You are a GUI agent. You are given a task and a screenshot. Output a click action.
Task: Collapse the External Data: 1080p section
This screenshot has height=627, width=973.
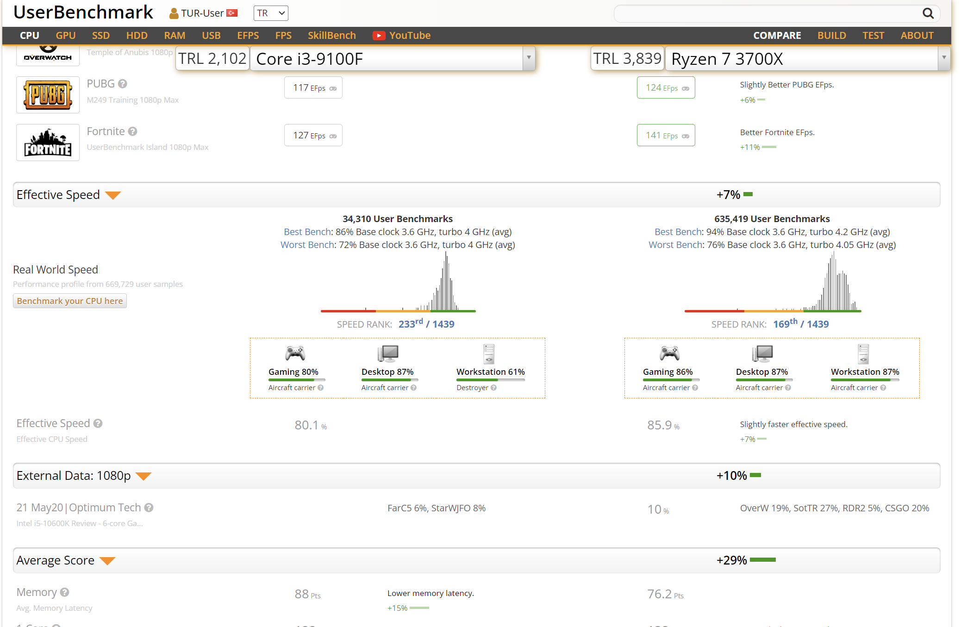[x=143, y=476]
